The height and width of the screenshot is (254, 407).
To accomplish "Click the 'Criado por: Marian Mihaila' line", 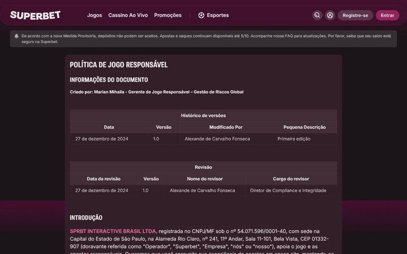I will pyautogui.click(x=156, y=92).
